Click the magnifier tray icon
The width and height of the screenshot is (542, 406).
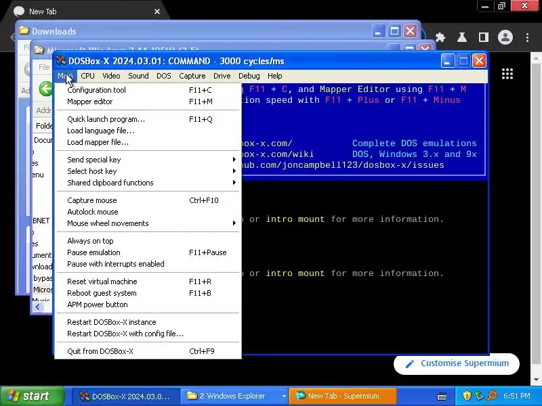point(492,396)
